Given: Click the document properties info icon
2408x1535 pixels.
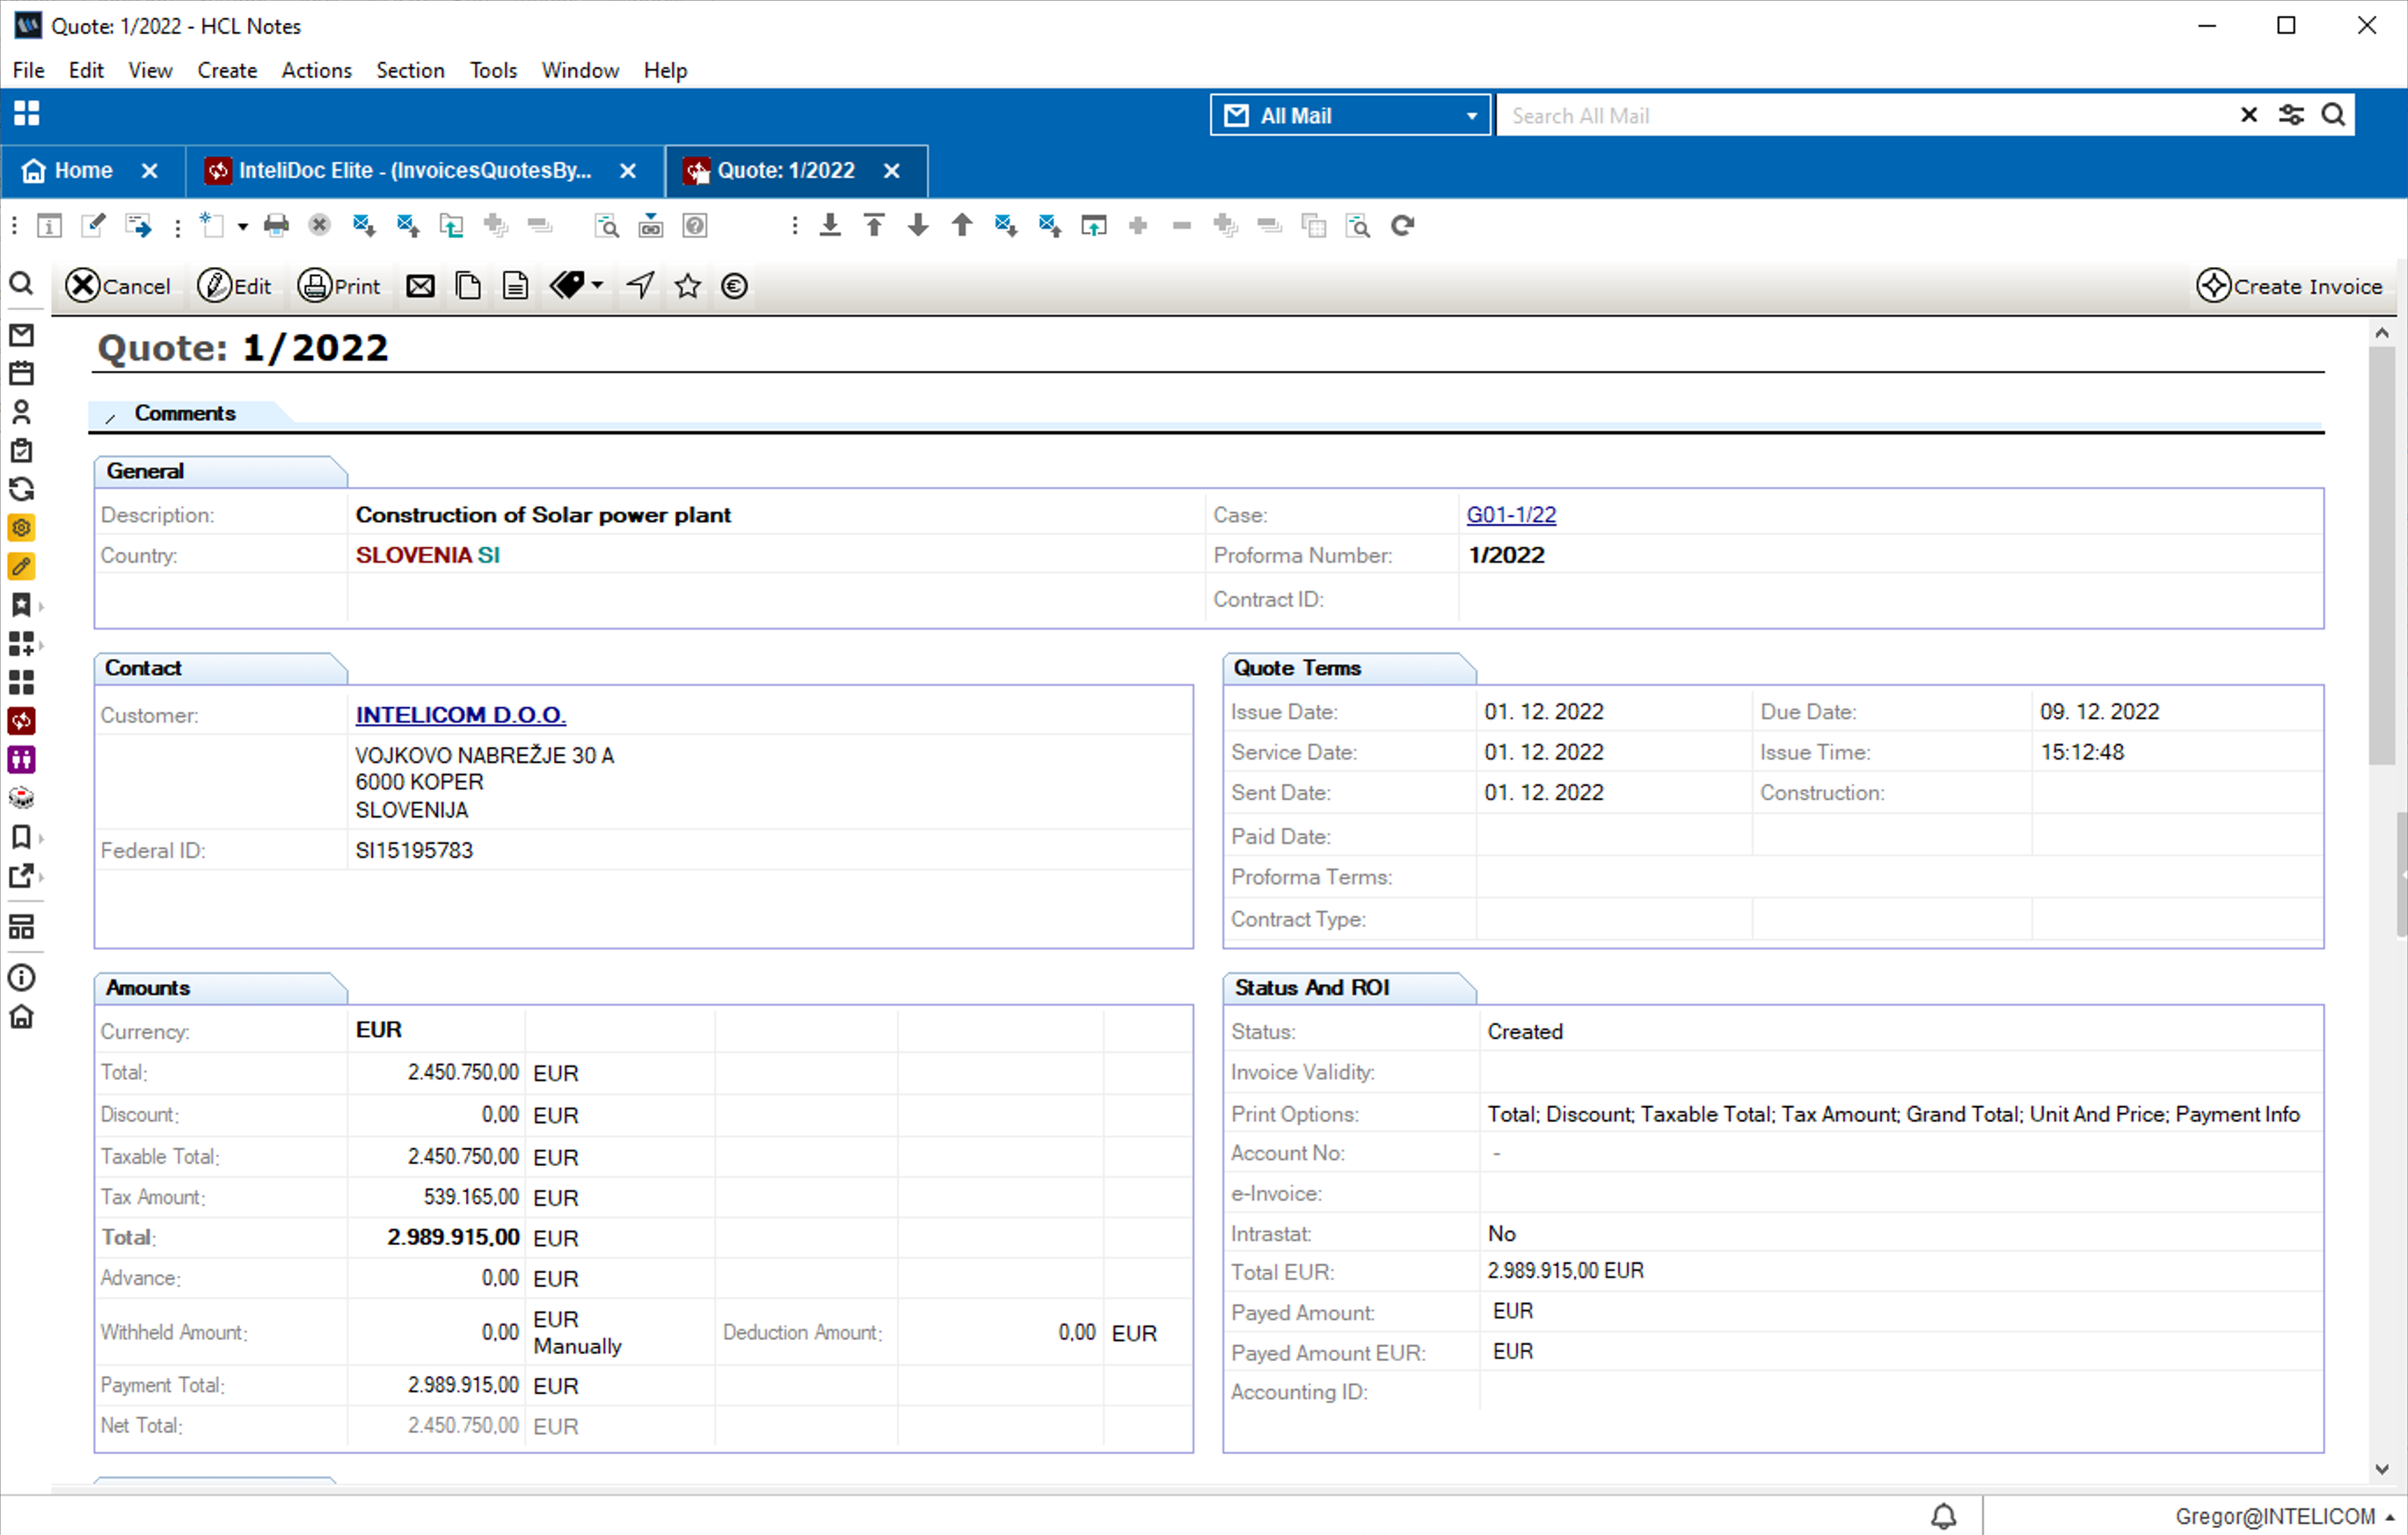Looking at the screenshot, I should point(49,226).
